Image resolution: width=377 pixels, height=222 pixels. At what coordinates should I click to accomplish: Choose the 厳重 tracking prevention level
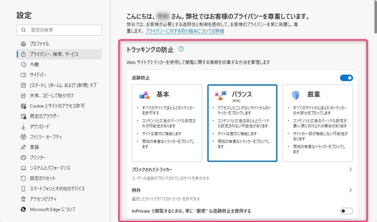317,123
